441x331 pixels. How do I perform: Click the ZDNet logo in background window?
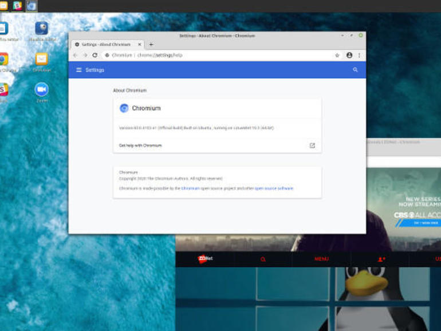pyautogui.click(x=205, y=259)
